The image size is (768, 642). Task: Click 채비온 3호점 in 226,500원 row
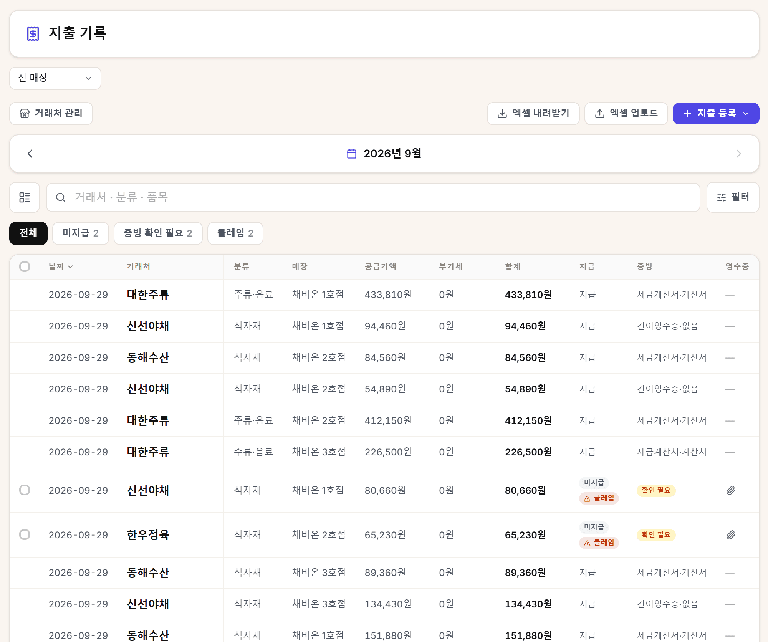click(319, 452)
